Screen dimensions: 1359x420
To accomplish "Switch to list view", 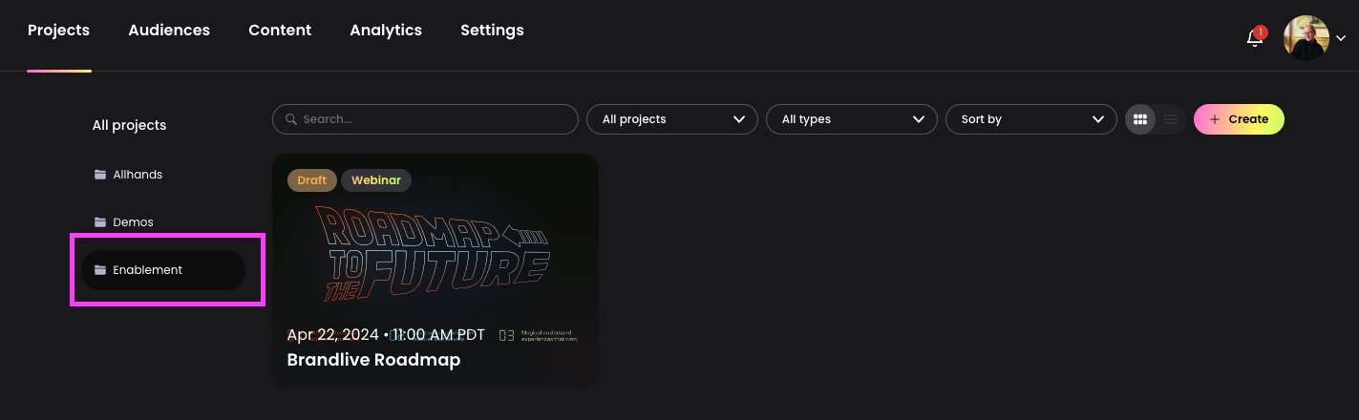I will pos(1170,119).
